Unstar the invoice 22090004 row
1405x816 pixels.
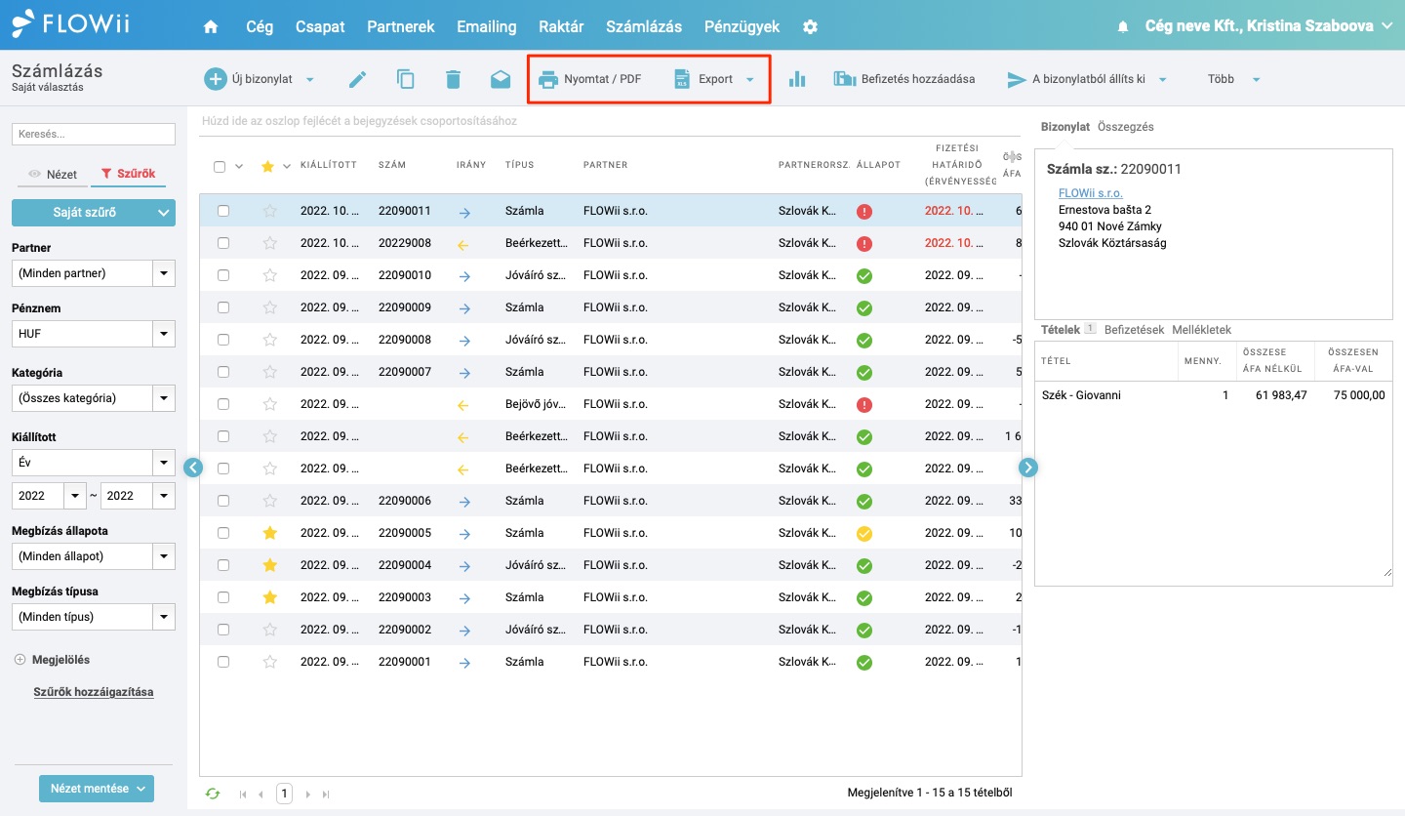pyautogui.click(x=270, y=565)
